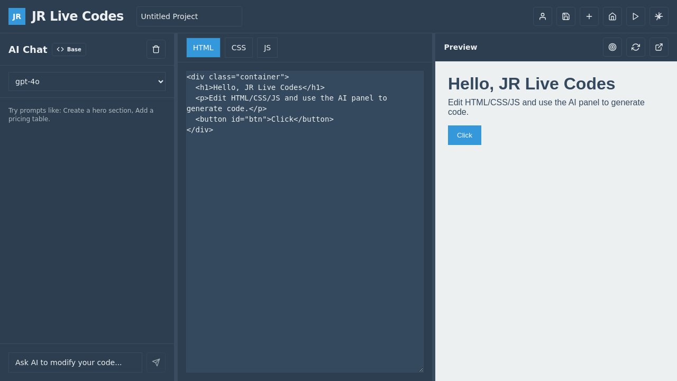This screenshot has height=381, width=677.
Task: Click the target icon in the Preview header
Action: click(x=612, y=47)
